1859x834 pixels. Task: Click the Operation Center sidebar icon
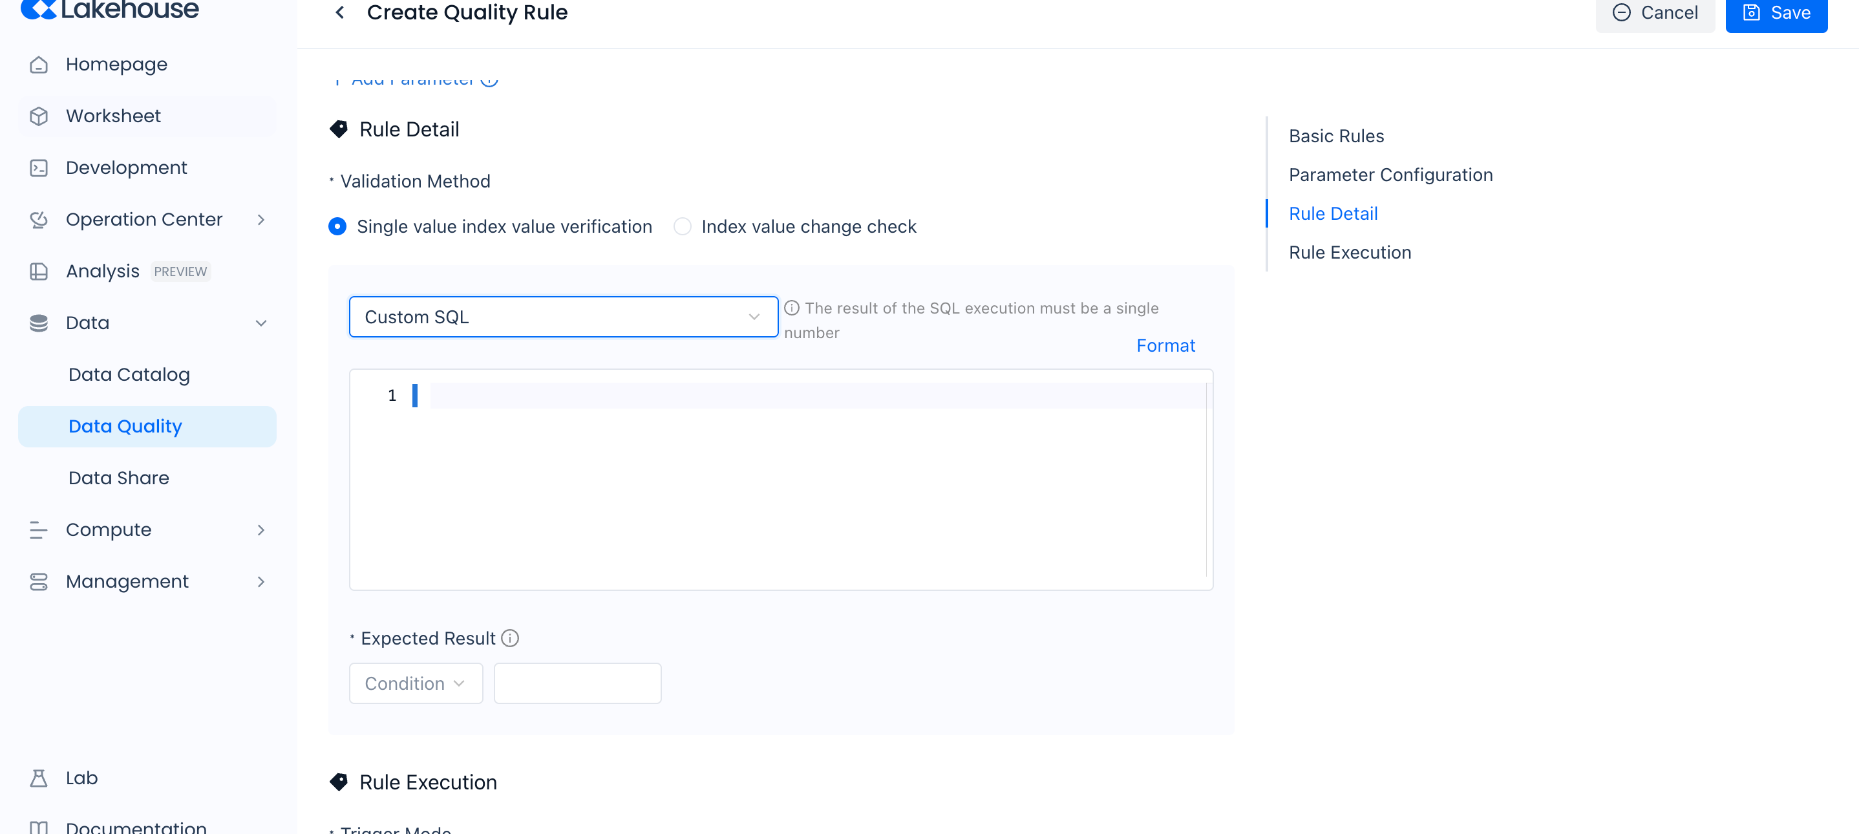click(x=39, y=220)
